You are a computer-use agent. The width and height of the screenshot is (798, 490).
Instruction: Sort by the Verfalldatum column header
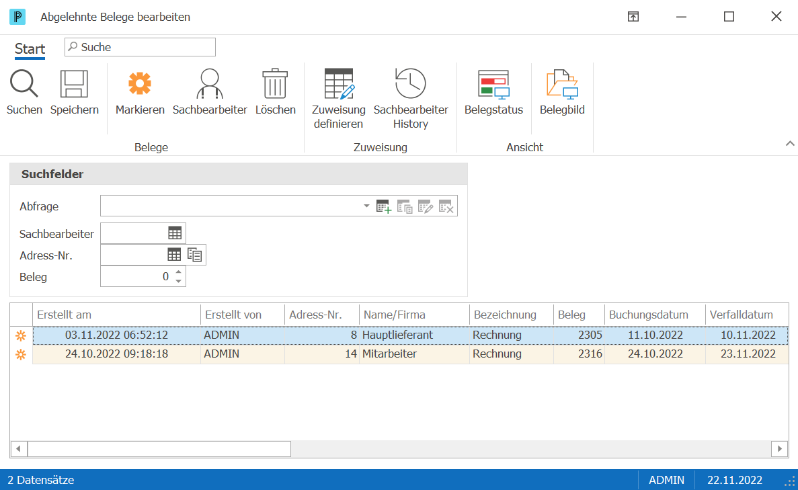click(747, 315)
